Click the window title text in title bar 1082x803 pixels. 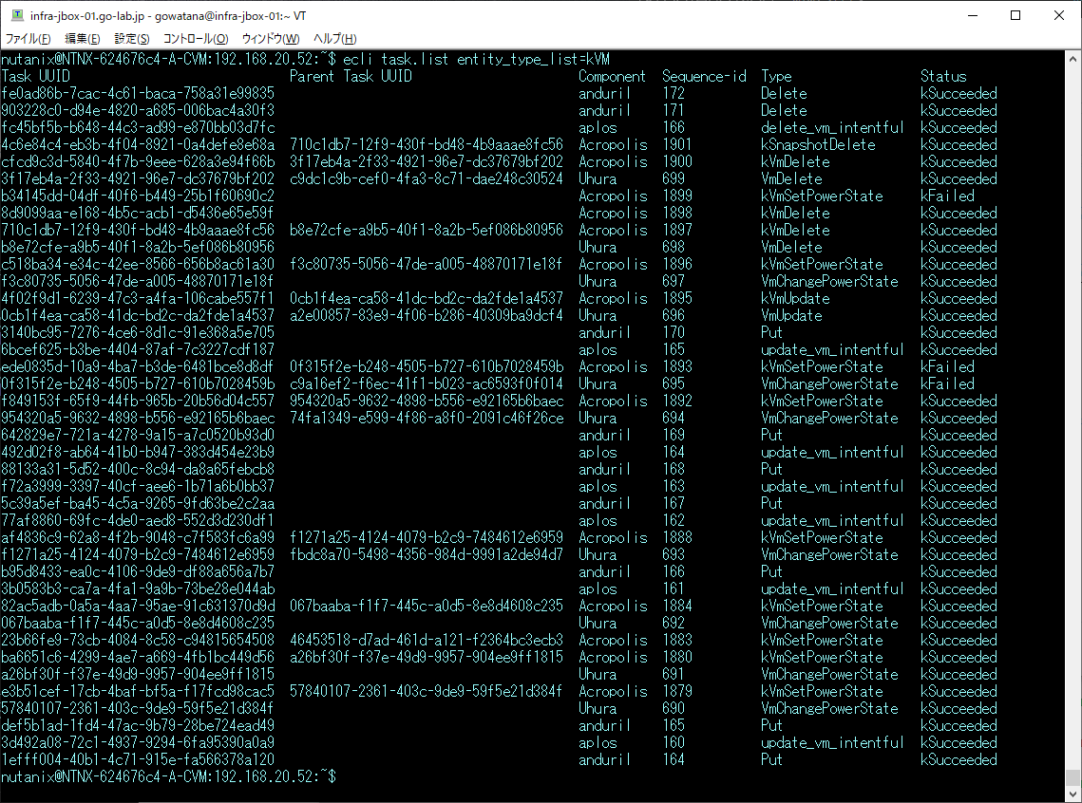click(168, 15)
